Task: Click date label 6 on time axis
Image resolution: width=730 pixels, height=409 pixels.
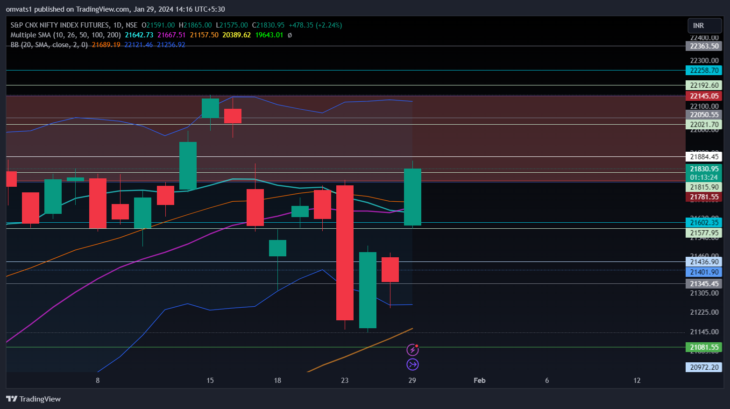Action: pyautogui.click(x=547, y=381)
